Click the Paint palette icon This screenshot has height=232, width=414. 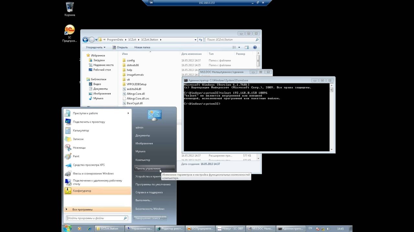68,156
